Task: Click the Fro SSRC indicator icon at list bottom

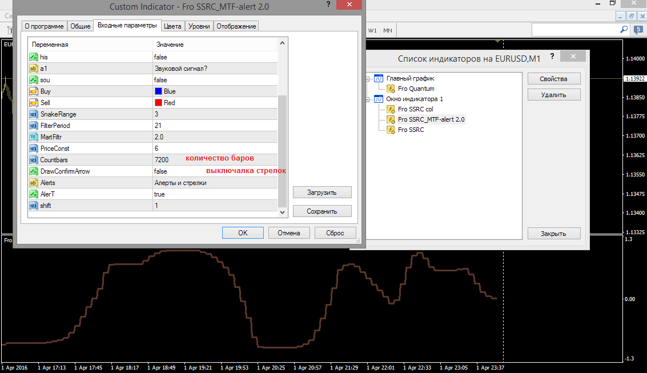Action: point(391,130)
